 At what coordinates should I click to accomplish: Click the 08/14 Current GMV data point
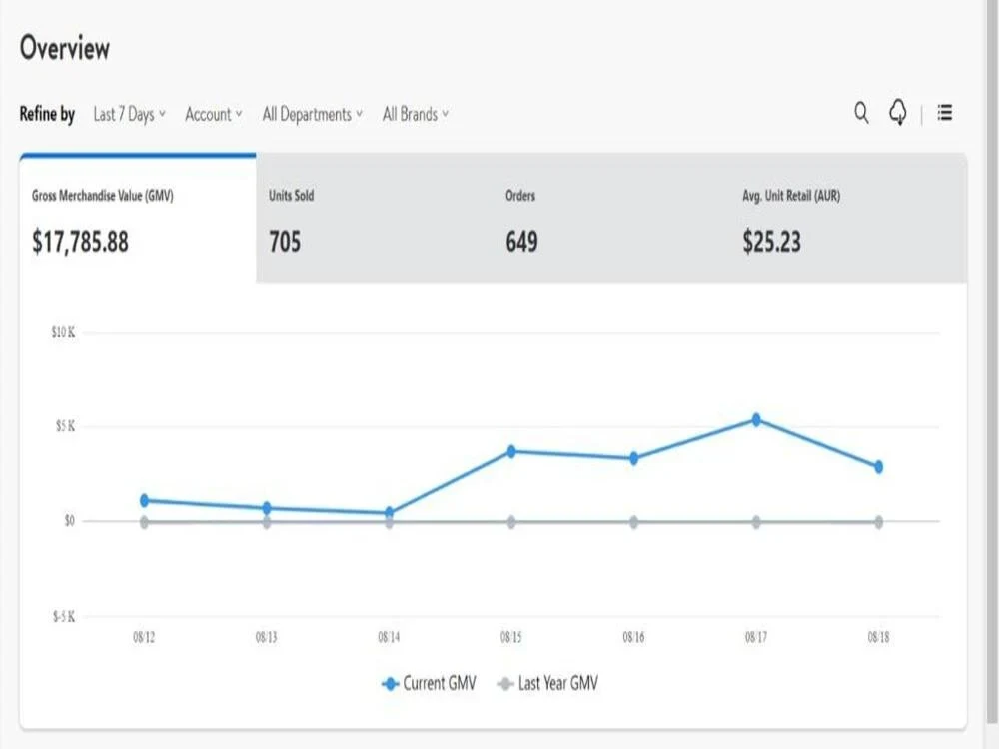tap(389, 512)
